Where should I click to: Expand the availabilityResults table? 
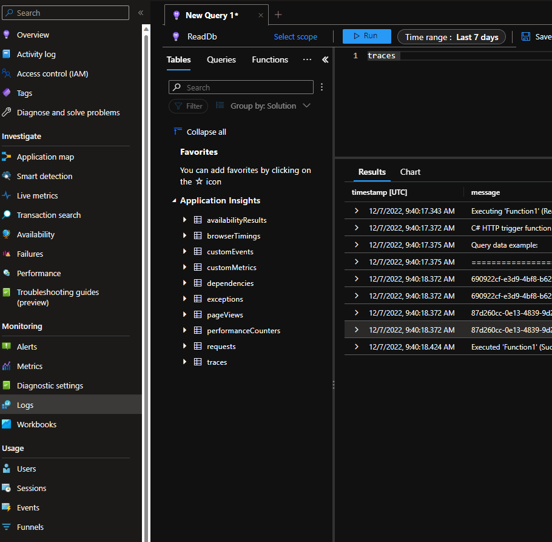coord(184,220)
